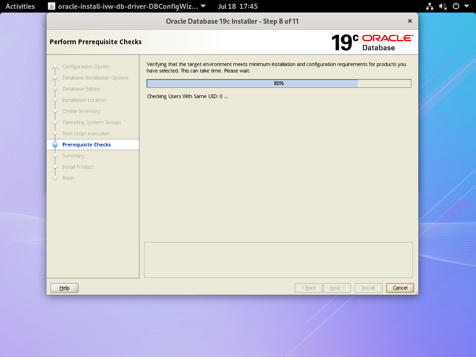Click the Java app icon in top bar

[x=52, y=6]
